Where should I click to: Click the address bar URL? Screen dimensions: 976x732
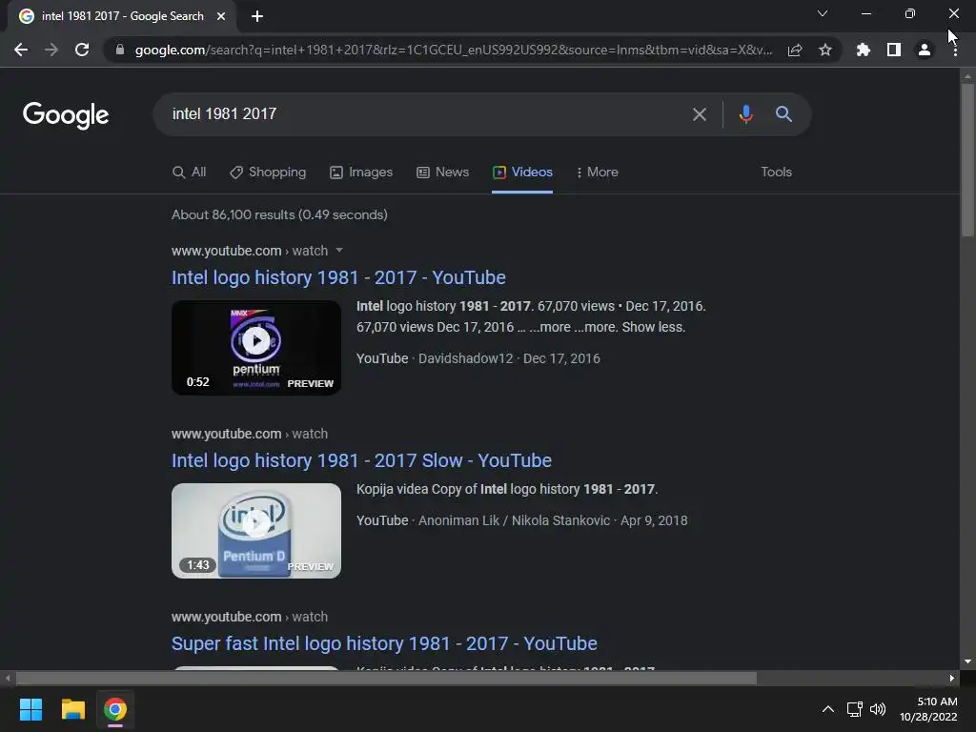pyautogui.click(x=453, y=50)
